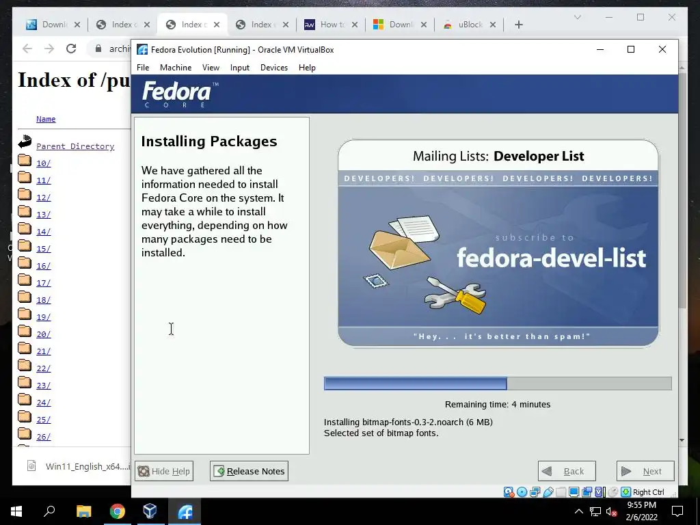Click the Release Notes button
This screenshot has height=525, width=700.
(249, 471)
